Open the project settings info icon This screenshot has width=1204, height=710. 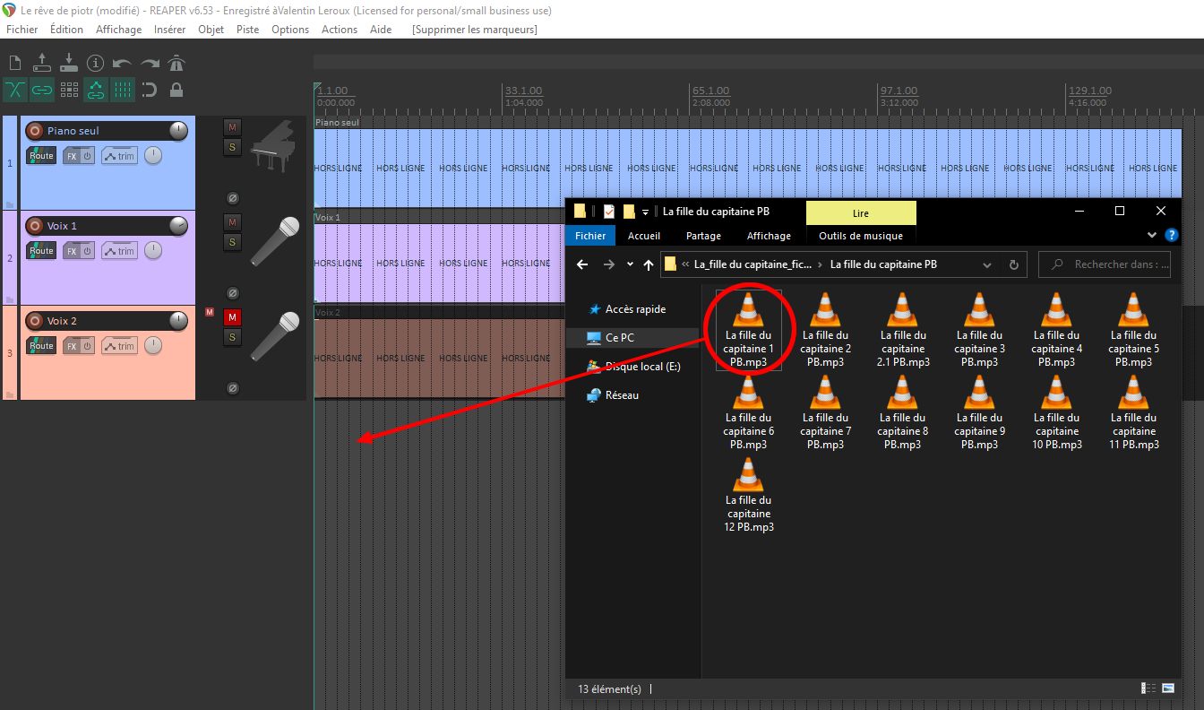96,63
